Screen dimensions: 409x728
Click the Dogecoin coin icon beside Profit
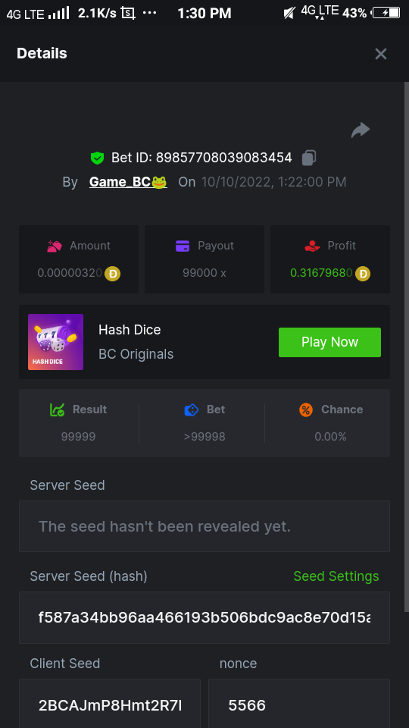click(363, 274)
